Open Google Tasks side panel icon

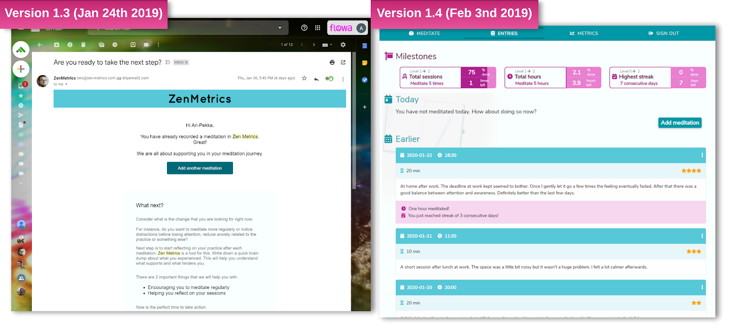pos(364,80)
